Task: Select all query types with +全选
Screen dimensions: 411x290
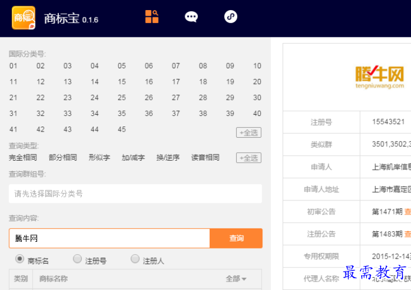Action: click(249, 158)
